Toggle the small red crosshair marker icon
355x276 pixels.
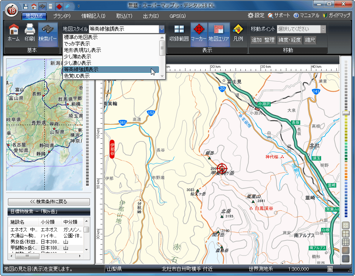point(59,6)
